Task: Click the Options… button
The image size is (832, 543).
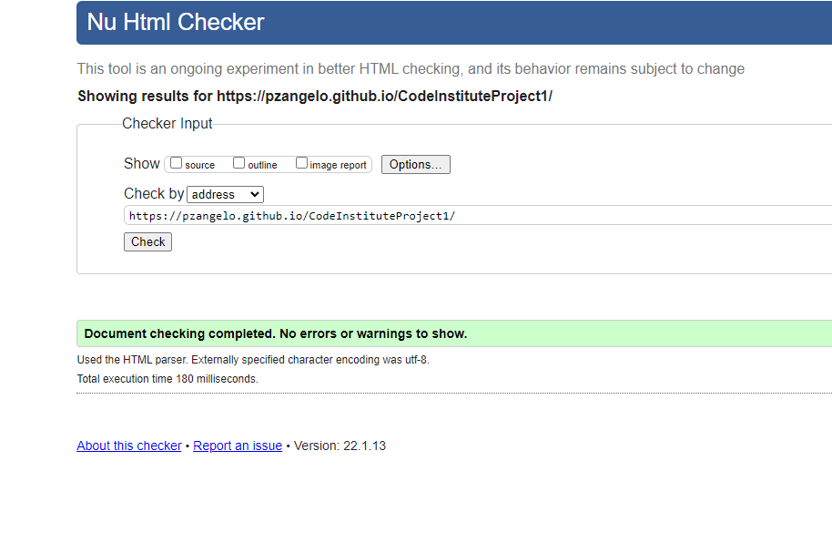Action: point(415,165)
